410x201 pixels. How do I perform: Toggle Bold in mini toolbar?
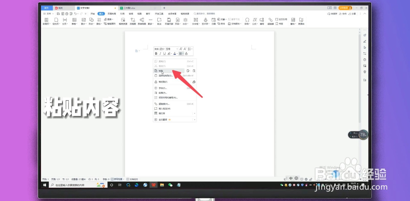click(156, 54)
